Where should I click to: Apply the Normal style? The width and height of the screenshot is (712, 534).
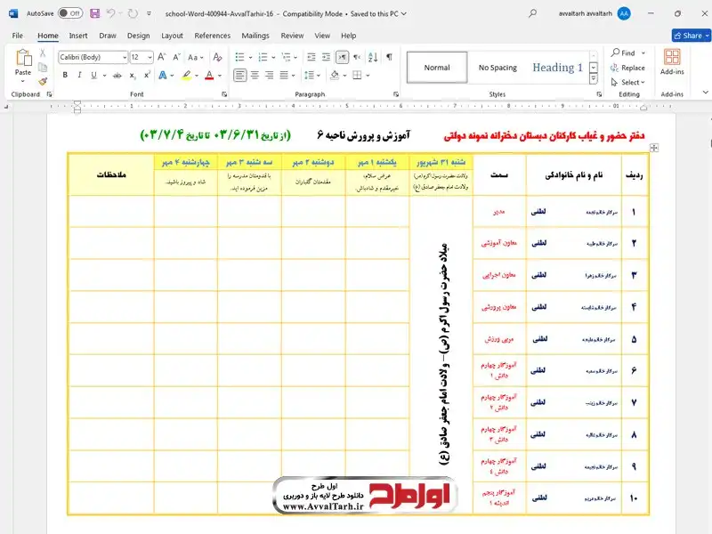tap(437, 68)
